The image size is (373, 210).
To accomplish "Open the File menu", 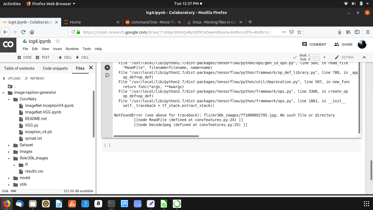I will (x=25, y=49).
